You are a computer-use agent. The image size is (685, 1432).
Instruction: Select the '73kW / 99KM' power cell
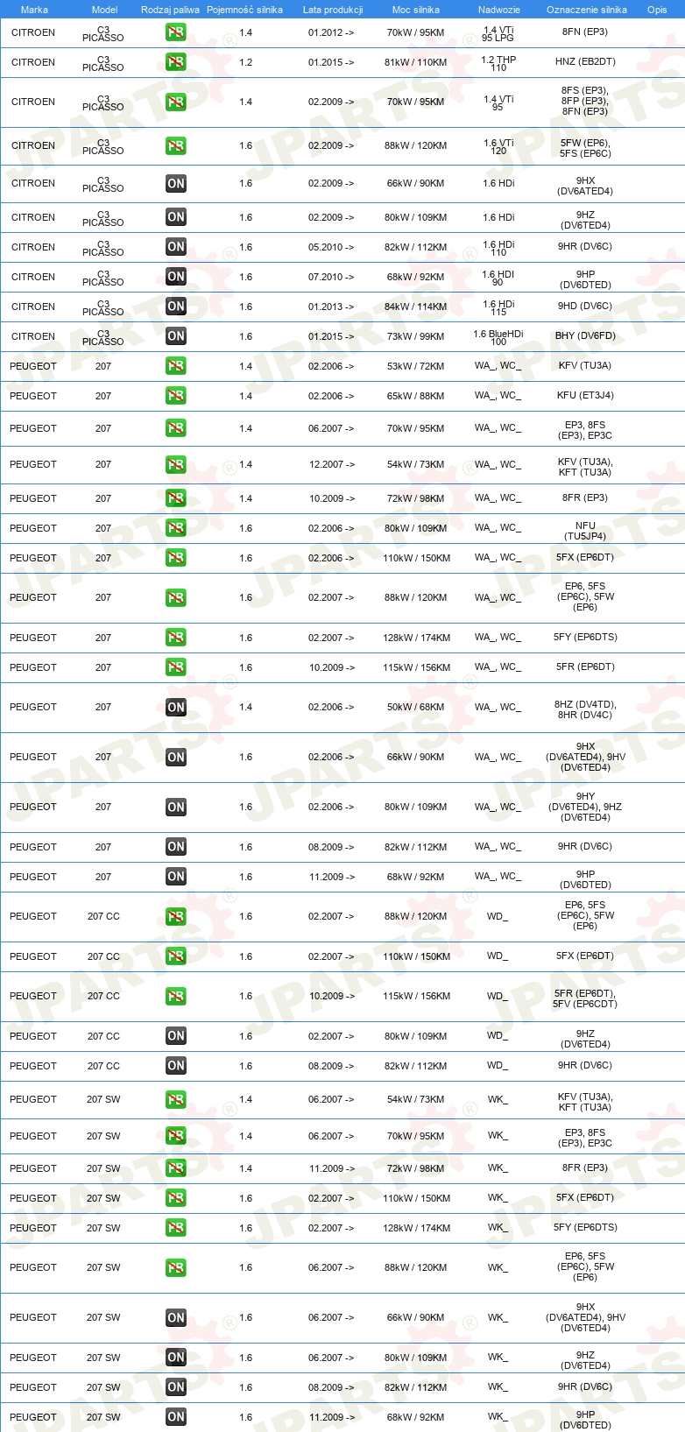tap(415, 336)
